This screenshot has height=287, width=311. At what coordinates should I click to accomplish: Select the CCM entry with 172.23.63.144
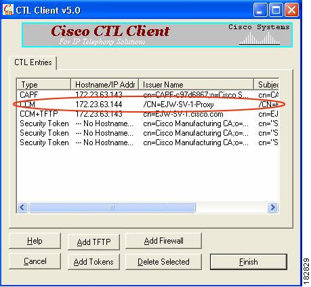point(148,104)
